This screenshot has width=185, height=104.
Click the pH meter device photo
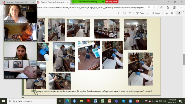click(89, 55)
